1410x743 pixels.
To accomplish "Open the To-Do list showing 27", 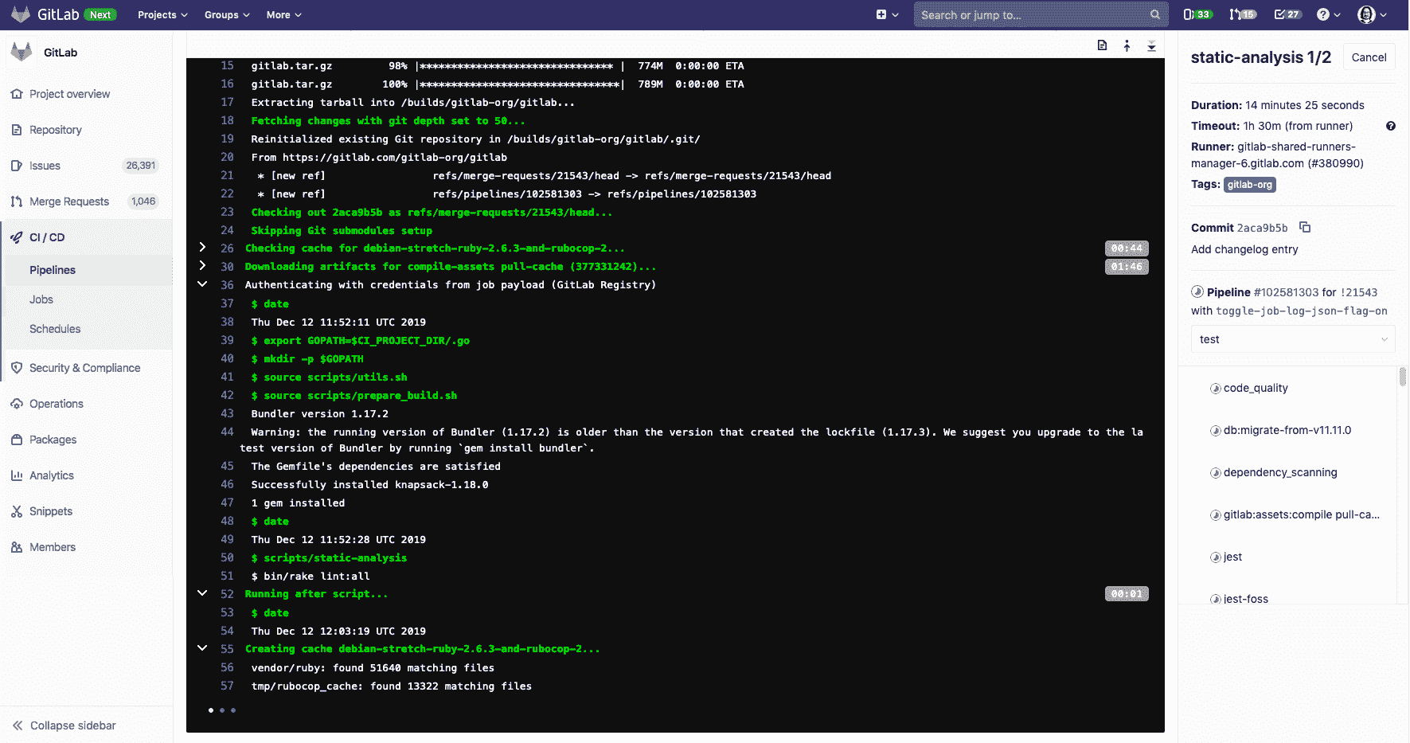I will click(x=1287, y=14).
